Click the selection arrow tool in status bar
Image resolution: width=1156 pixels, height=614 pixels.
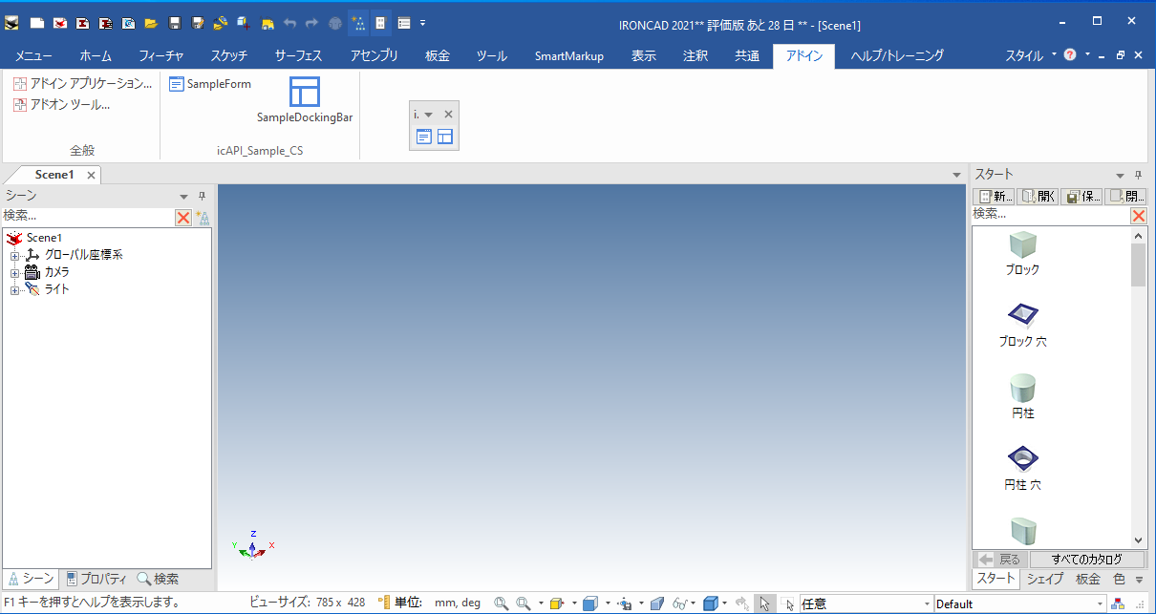[x=764, y=603]
